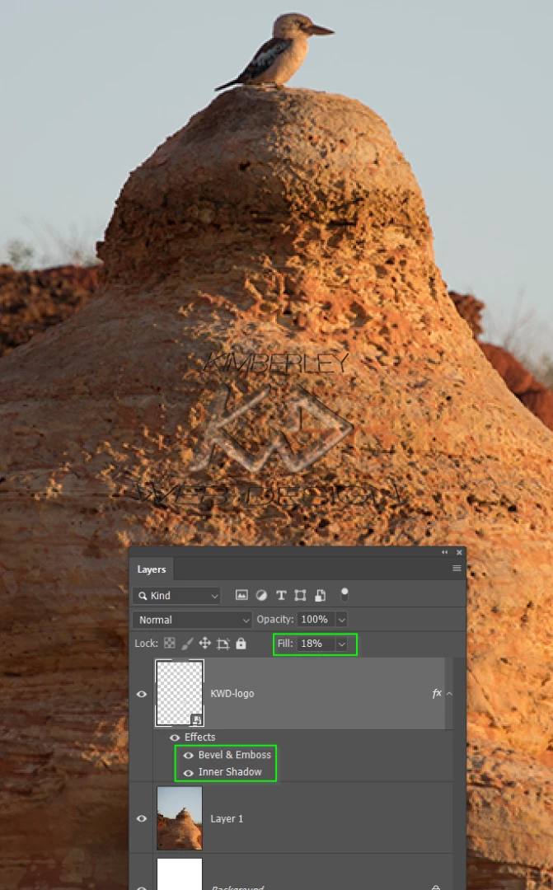
Task: Close the Layers panel
Action: [x=459, y=552]
